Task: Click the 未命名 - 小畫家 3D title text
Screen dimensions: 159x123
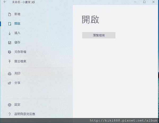Action: 23,2
